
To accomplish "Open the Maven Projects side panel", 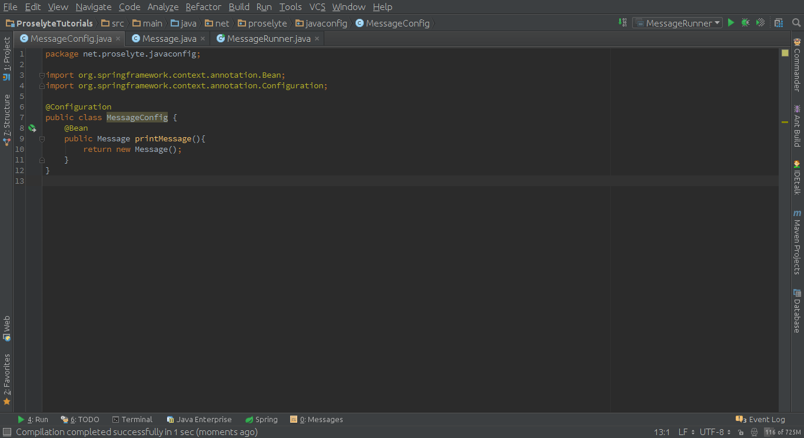I will (x=797, y=242).
